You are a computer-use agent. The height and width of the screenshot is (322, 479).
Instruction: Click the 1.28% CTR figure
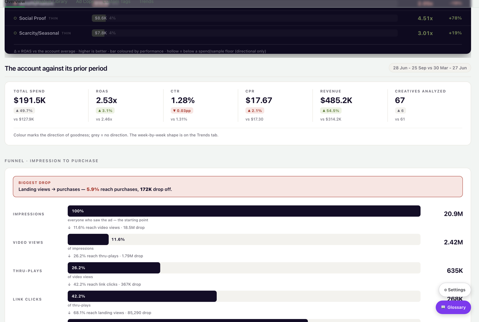[x=183, y=100]
